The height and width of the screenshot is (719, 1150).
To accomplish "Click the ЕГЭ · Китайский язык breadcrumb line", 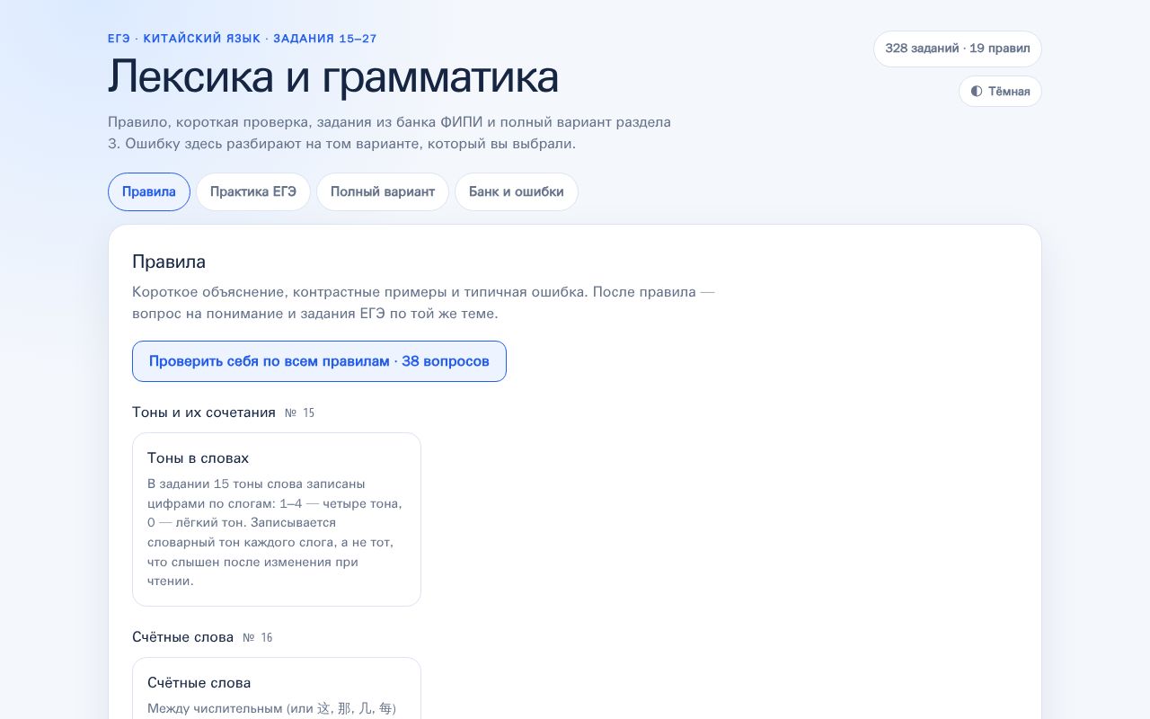I will pyautogui.click(x=243, y=39).
